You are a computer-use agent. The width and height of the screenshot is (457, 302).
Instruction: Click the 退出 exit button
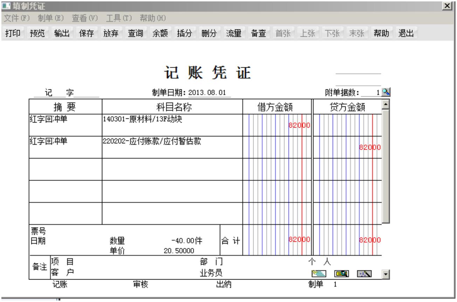pyautogui.click(x=407, y=34)
